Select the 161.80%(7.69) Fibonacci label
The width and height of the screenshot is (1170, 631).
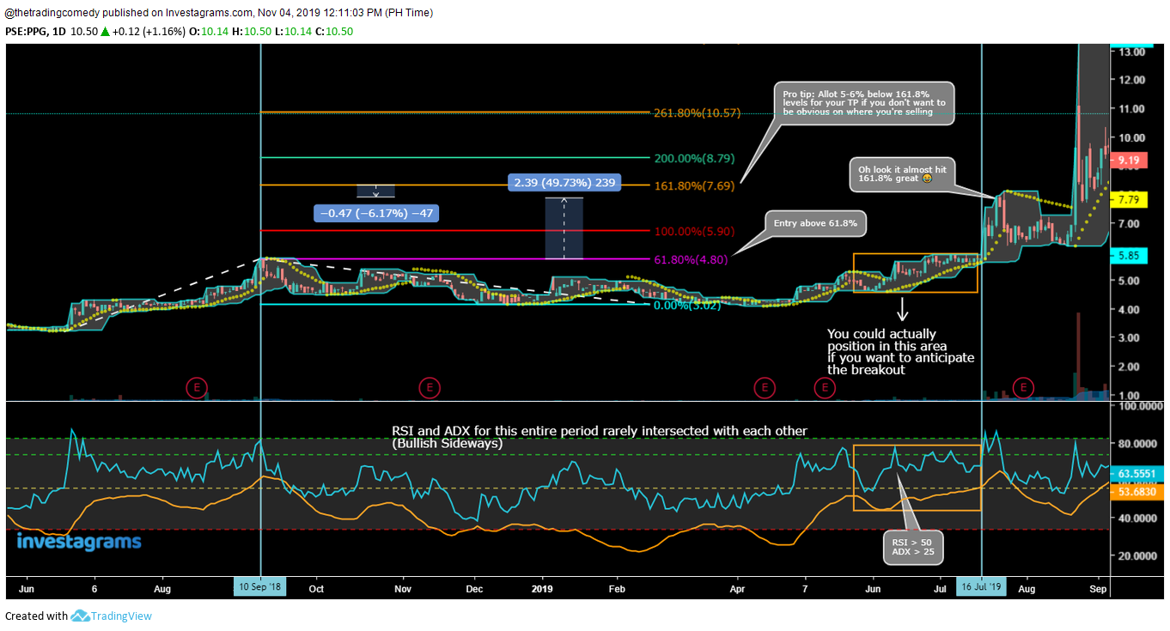point(694,185)
